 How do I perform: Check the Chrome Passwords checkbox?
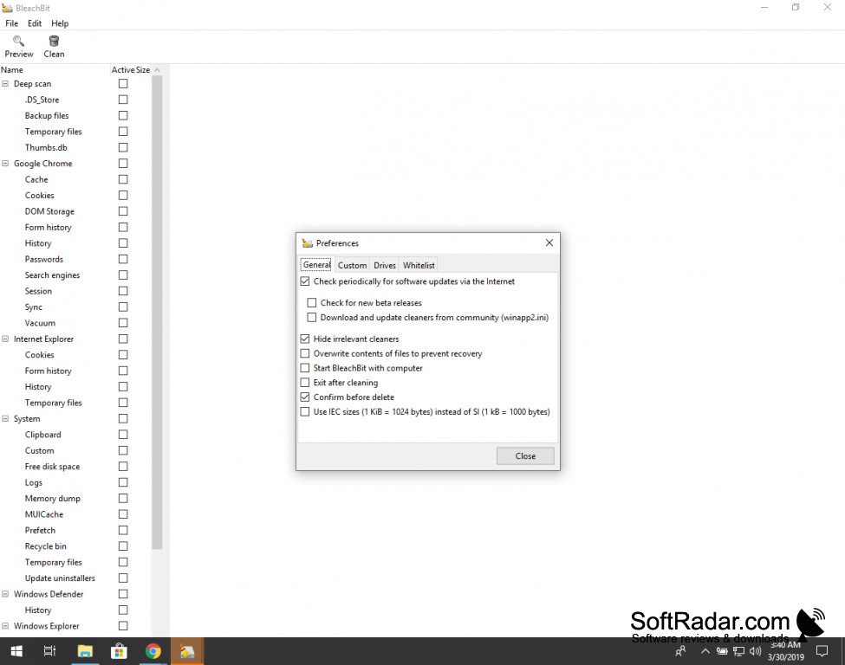pos(123,259)
